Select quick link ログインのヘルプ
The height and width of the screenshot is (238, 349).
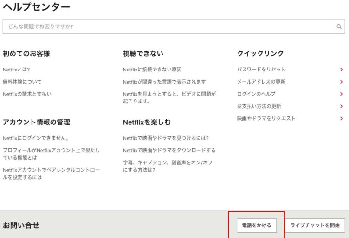tap(256, 94)
